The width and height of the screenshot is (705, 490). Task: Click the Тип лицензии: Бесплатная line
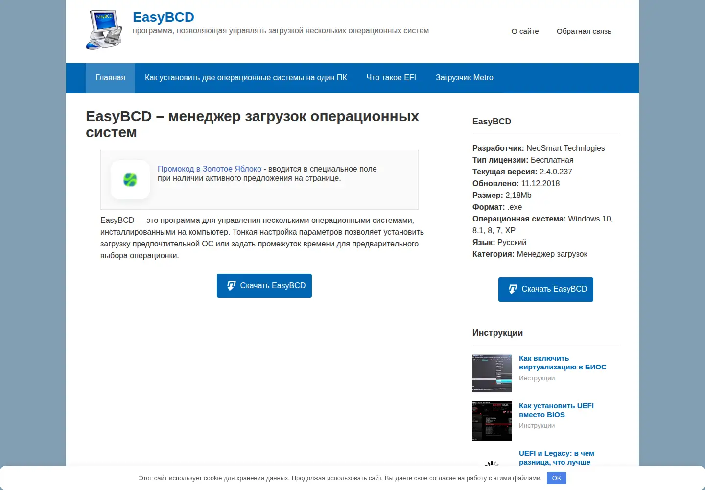(523, 160)
